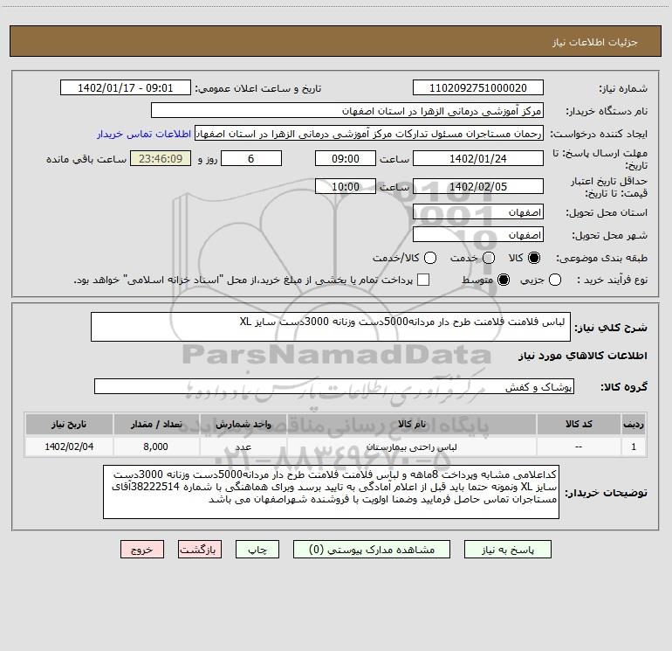Screen dimensions: 672x651
Task: Click the goods group field پوشاک و کفش
Action: pyautogui.click(x=334, y=386)
